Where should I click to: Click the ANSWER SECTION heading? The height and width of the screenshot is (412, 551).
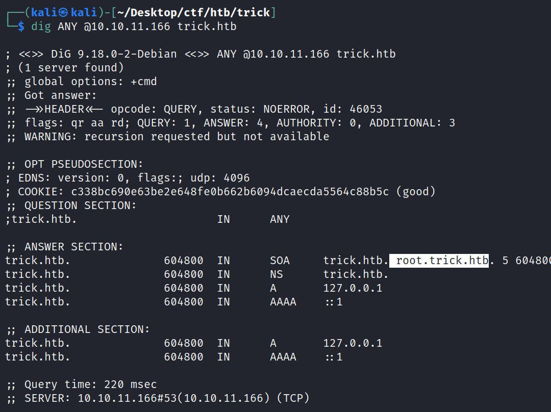tap(74, 247)
